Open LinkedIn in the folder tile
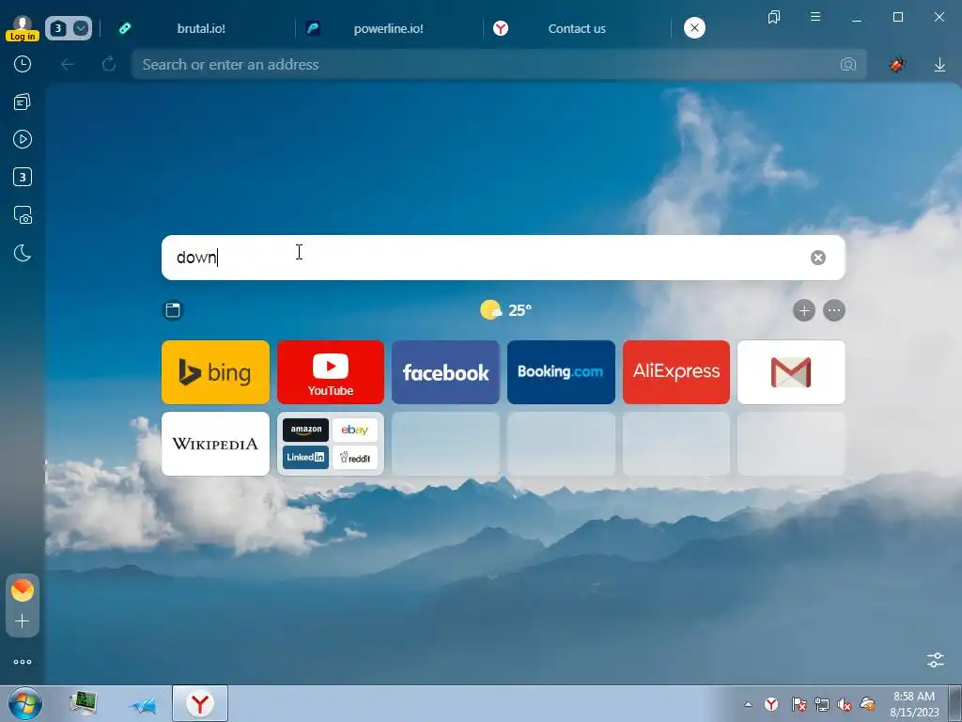This screenshot has height=722, width=962. [x=305, y=458]
